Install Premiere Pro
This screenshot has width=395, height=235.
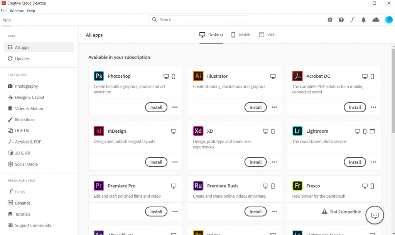coord(156,212)
